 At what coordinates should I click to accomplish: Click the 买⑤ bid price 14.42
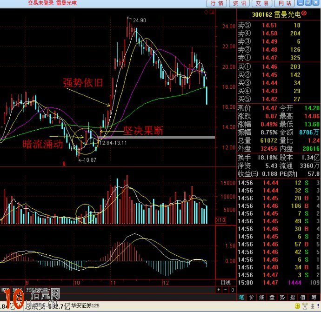(x=269, y=99)
